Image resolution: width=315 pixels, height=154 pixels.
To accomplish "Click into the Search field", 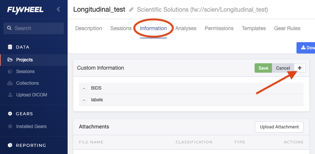I will click(x=34, y=28).
